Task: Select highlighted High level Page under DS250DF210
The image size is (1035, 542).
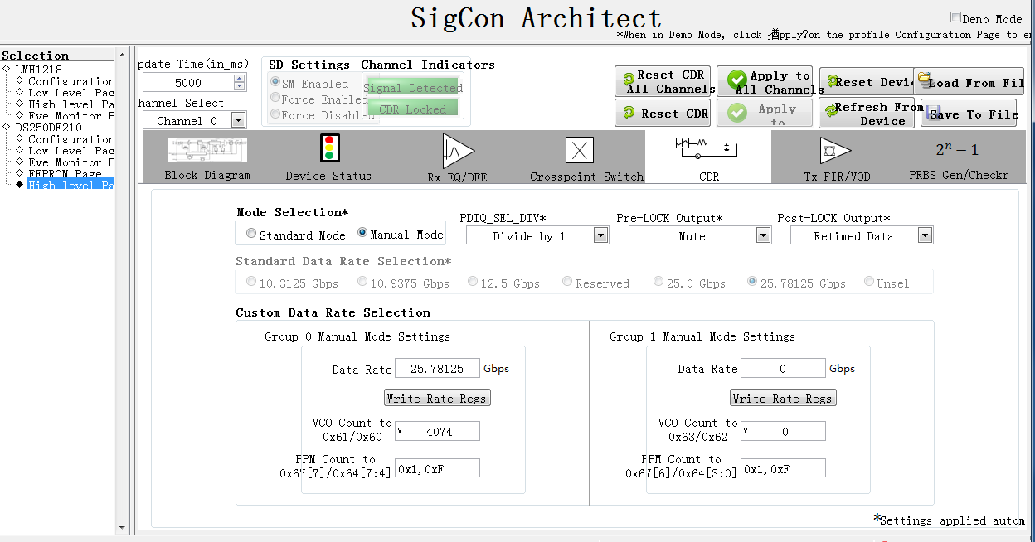Action: point(71,185)
